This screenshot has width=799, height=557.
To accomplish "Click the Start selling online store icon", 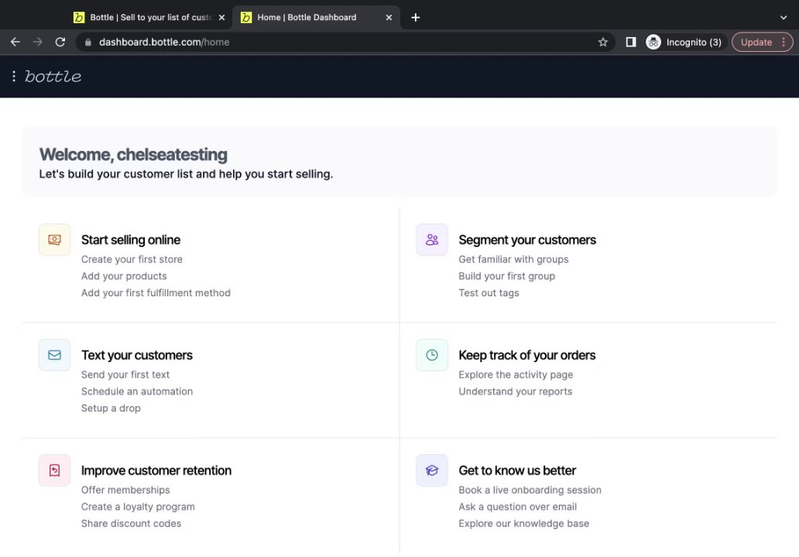I will [54, 240].
